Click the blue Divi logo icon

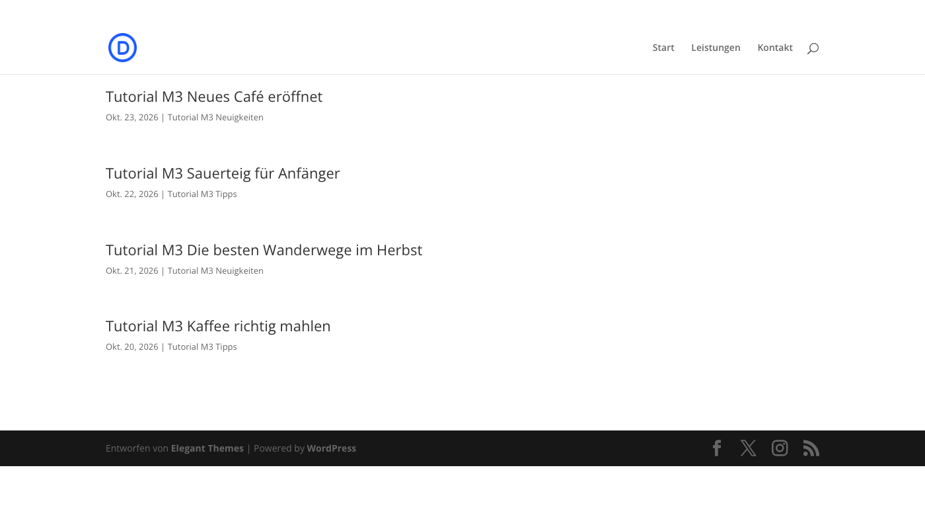[122, 48]
